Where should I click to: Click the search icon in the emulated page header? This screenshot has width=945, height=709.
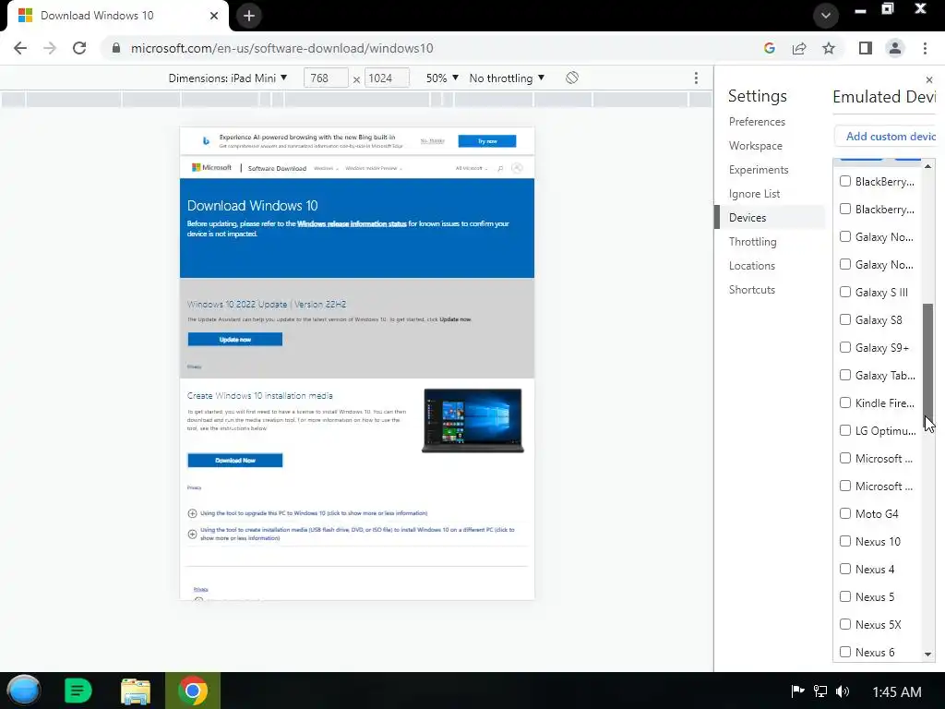[x=500, y=168]
